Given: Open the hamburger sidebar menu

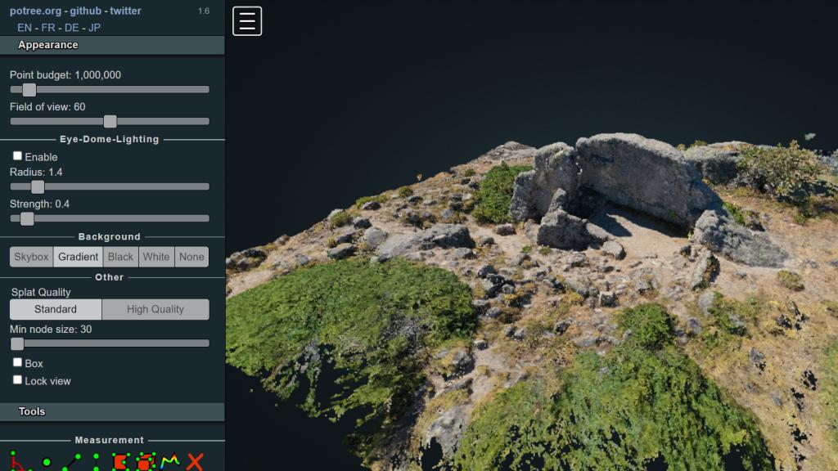Looking at the screenshot, I should click(247, 21).
